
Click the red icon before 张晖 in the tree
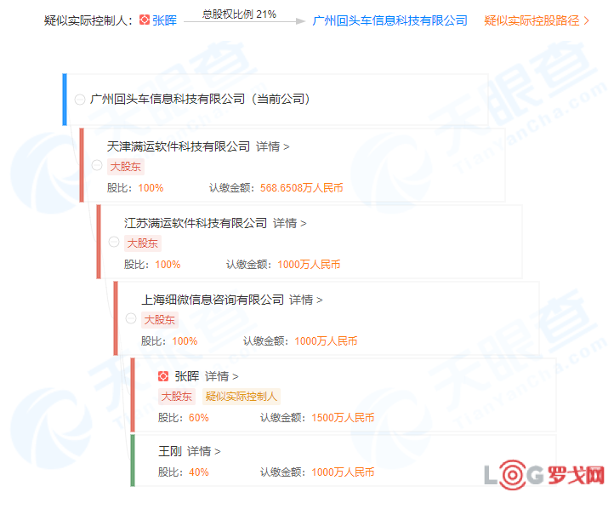[x=163, y=375]
